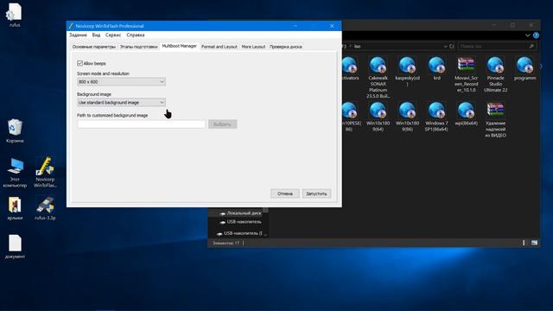Select the ярлыки folder on desktop
Screen dimensions: 553x311
tap(15, 209)
